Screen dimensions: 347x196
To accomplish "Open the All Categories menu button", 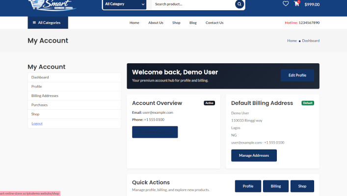I will [48, 23].
